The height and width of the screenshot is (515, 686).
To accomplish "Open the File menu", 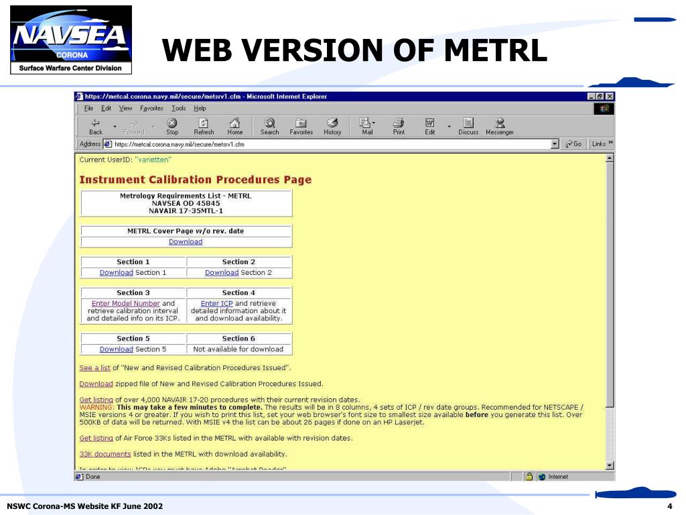I will (x=88, y=108).
